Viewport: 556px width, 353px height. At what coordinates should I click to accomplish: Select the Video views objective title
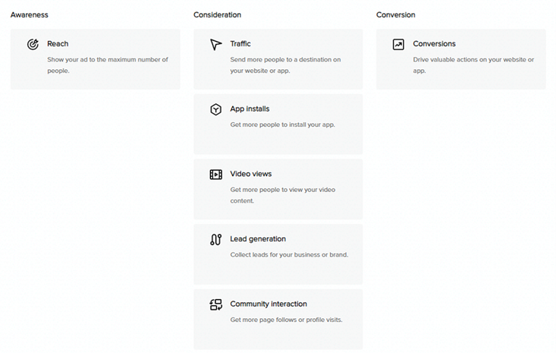251,174
